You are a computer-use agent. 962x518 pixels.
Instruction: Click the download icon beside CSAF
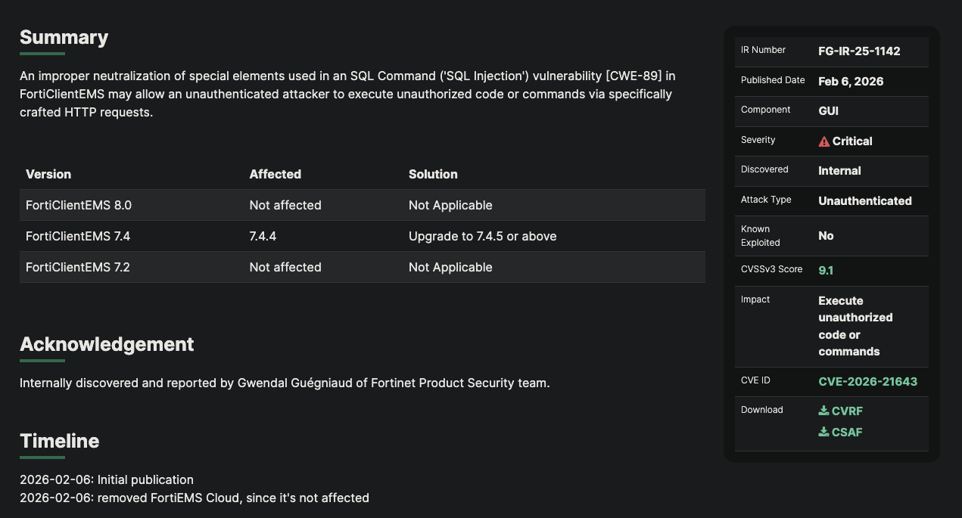click(823, 432)
